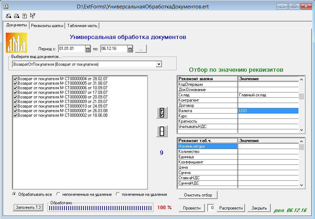Viewport: 315px width, 219px height.
Task: Deselect document СТ00000010 от 24.09.07
Action: [x=15, y=106]
